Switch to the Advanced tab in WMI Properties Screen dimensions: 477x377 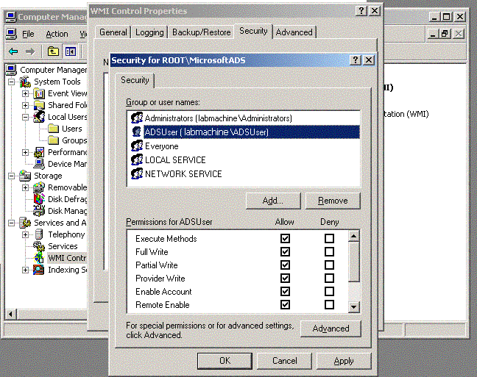pyautogui.click(x=294, y=32)
